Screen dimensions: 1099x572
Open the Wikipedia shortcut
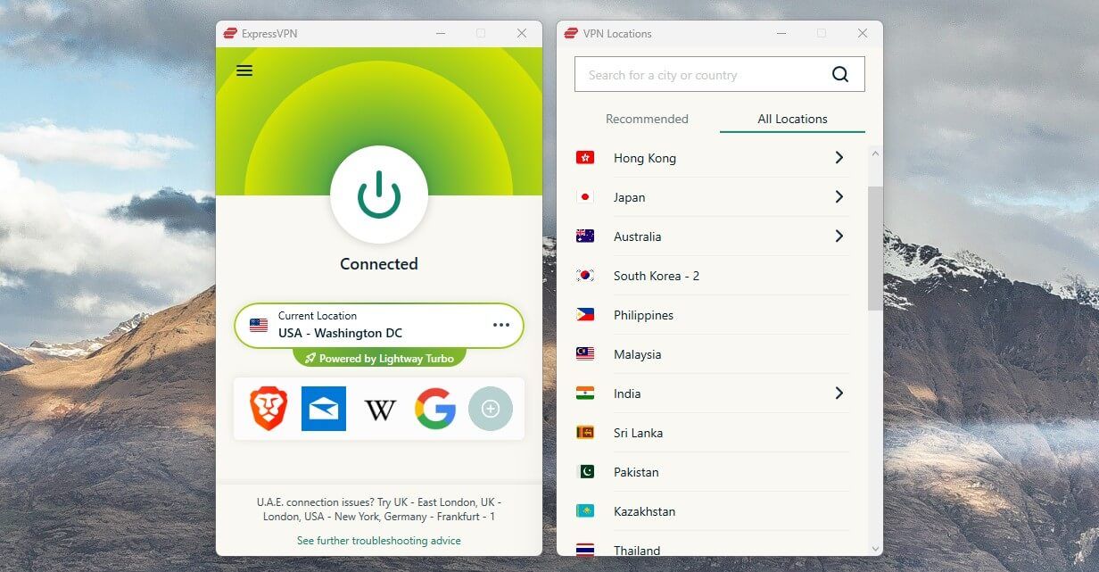click(380, 410)
